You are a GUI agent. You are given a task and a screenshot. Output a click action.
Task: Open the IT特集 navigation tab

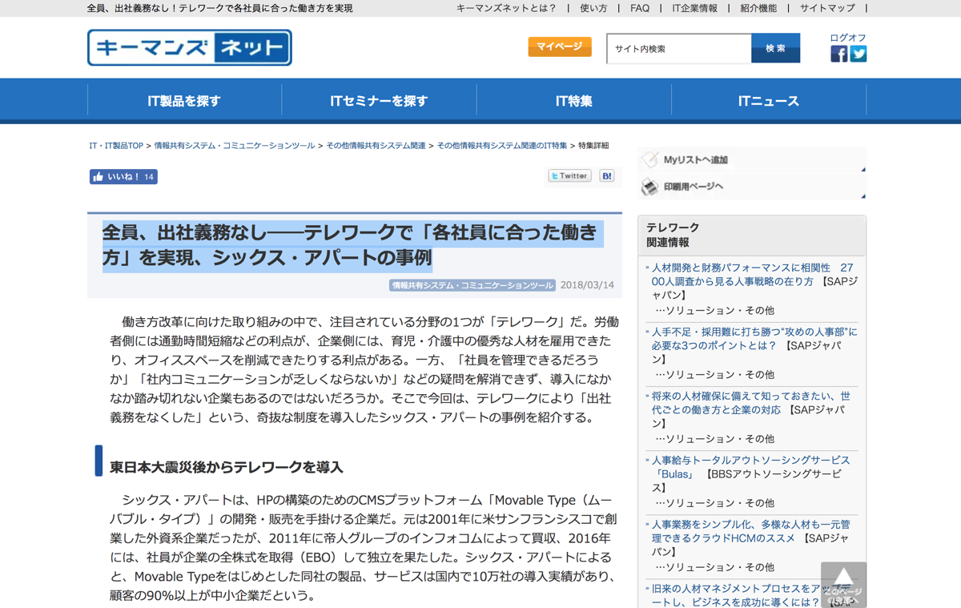(574, 101)
